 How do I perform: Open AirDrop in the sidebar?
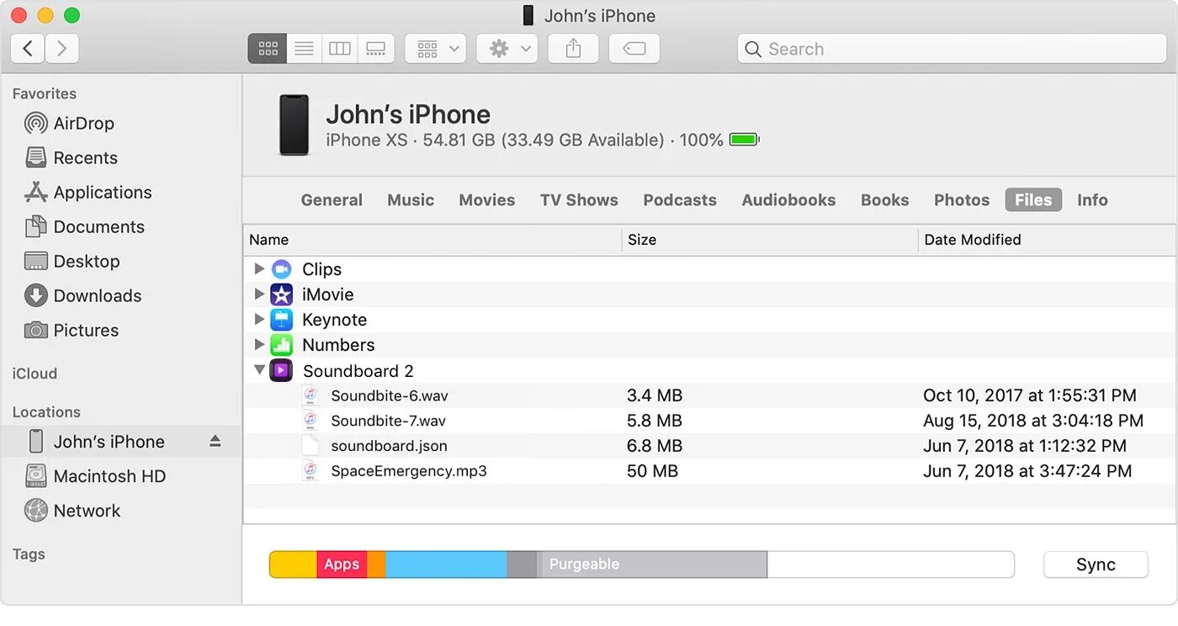[70, 123]
